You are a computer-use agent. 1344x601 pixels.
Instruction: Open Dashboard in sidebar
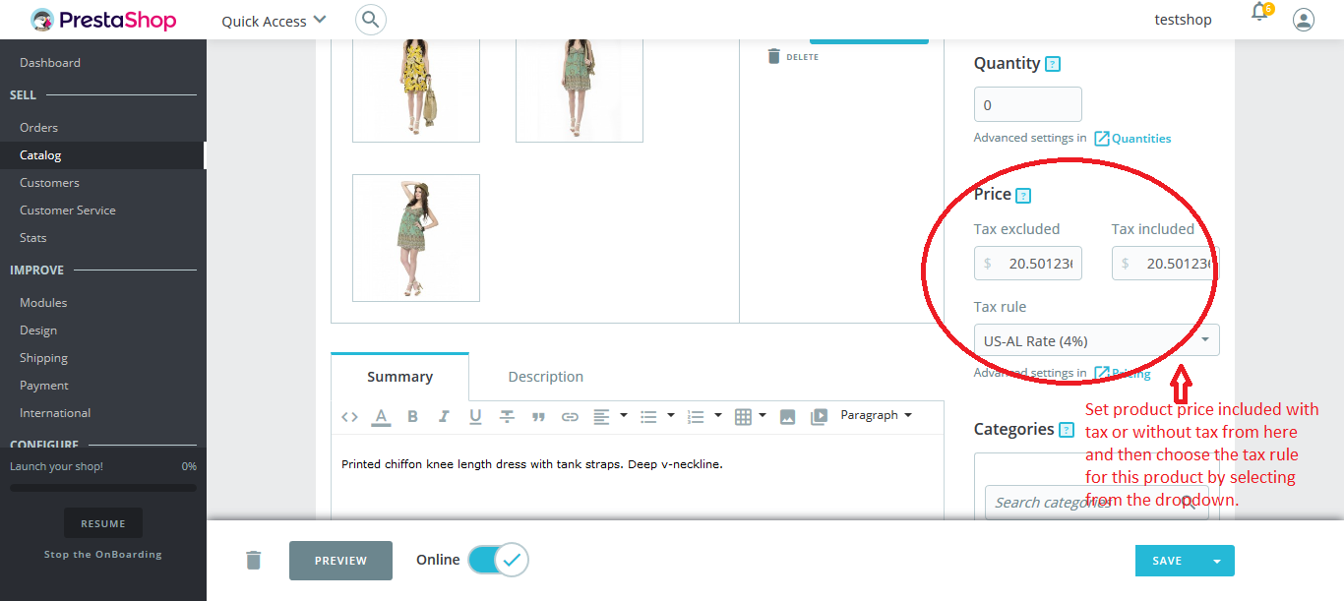pyautogui.click(x=50, y=63)
